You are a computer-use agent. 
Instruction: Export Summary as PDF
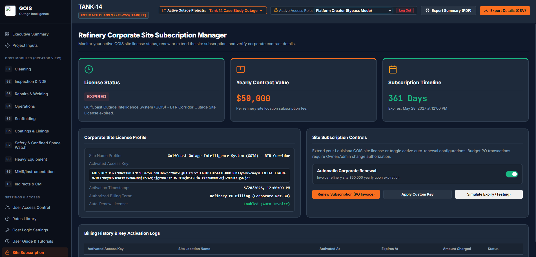tap(448, 10)
